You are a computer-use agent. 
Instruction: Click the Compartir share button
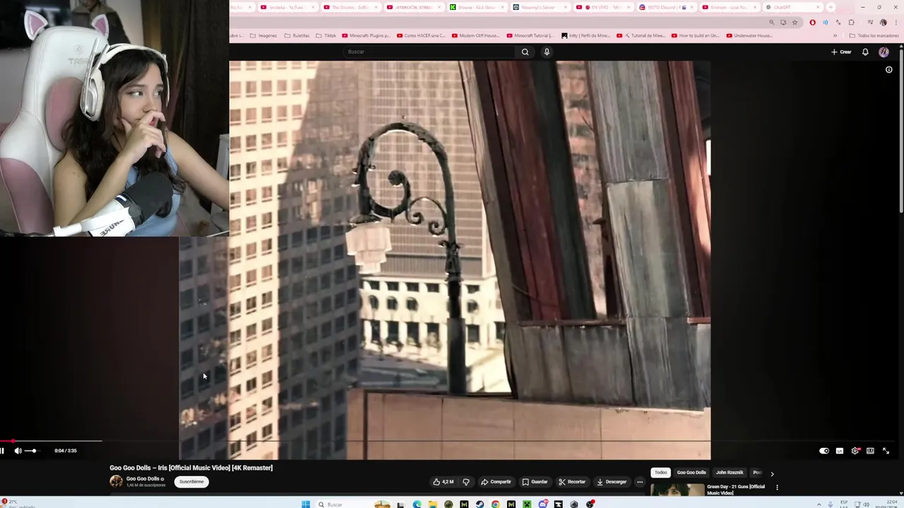[496, 482]
